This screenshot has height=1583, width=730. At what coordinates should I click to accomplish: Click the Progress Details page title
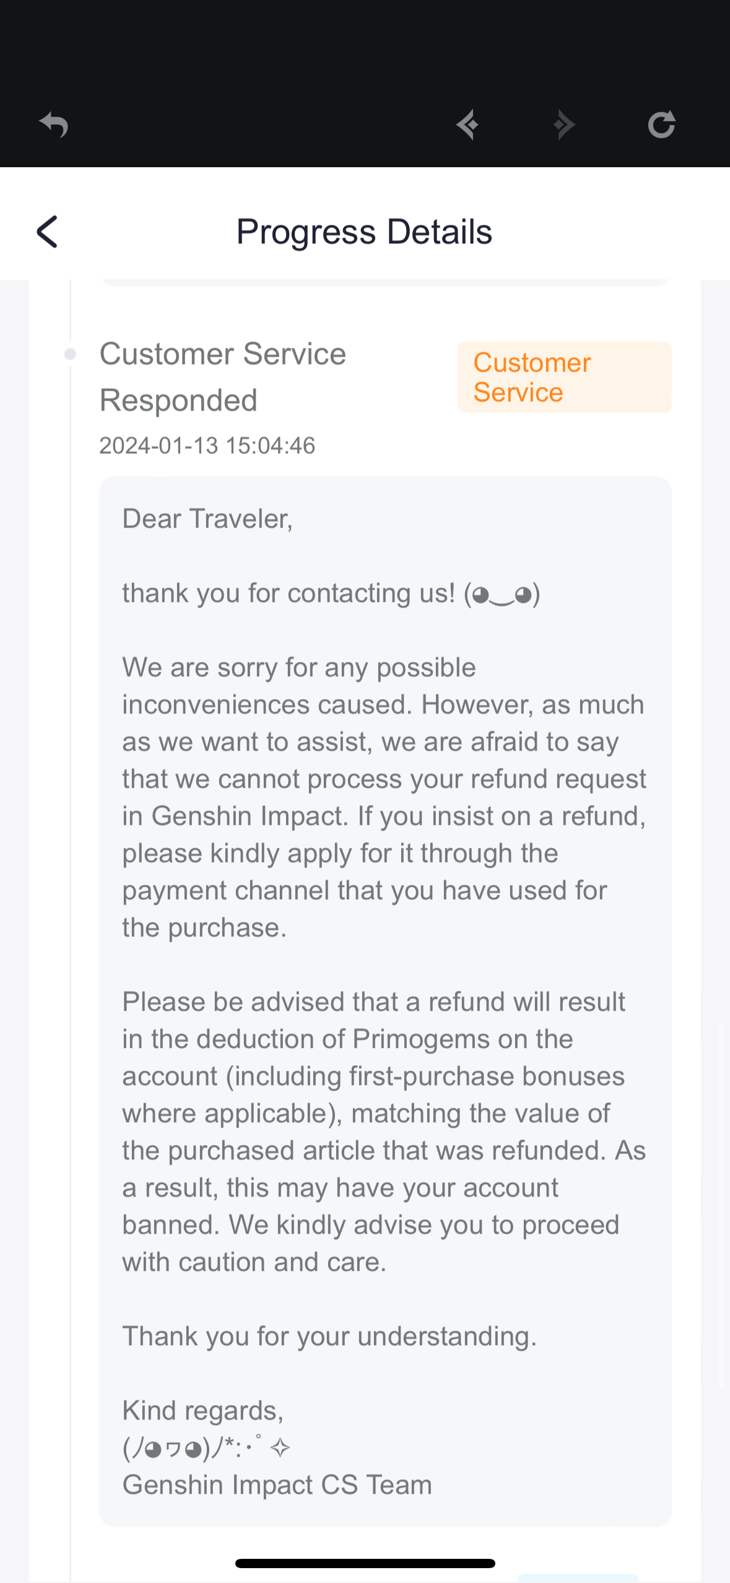(x=364, y=232)
